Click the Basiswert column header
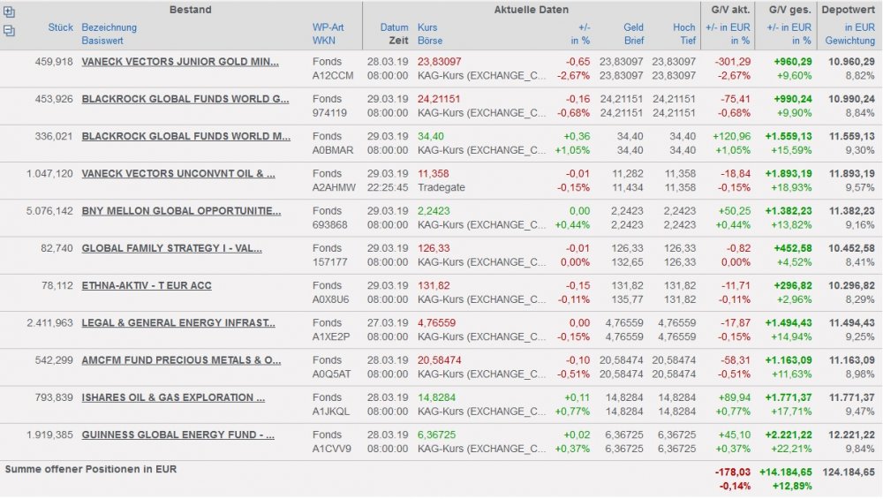Viewport: 883px width, 499px height. pos(102,41)
